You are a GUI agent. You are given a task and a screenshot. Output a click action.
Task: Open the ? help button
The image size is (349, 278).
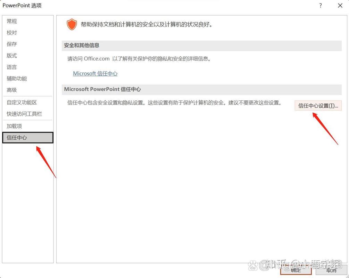[320, 6]
